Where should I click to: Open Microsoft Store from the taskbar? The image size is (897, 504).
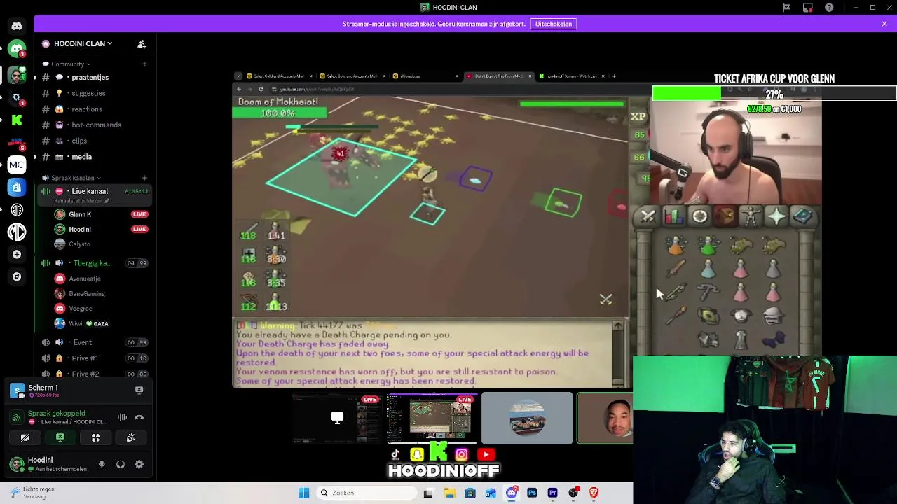(x=470, y=493)
